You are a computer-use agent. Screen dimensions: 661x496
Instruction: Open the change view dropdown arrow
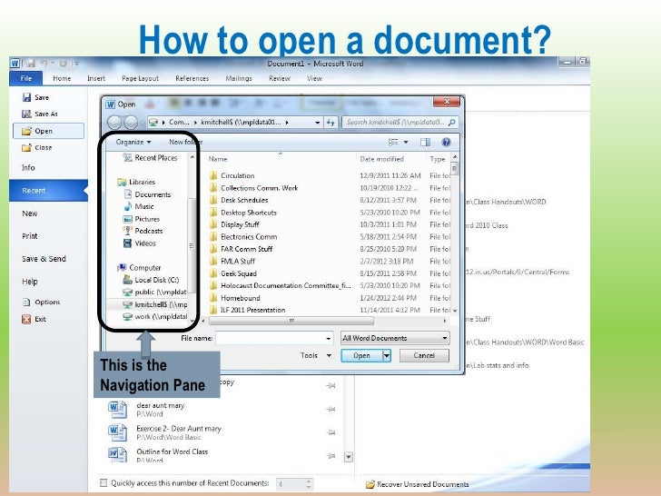(406, 142)
